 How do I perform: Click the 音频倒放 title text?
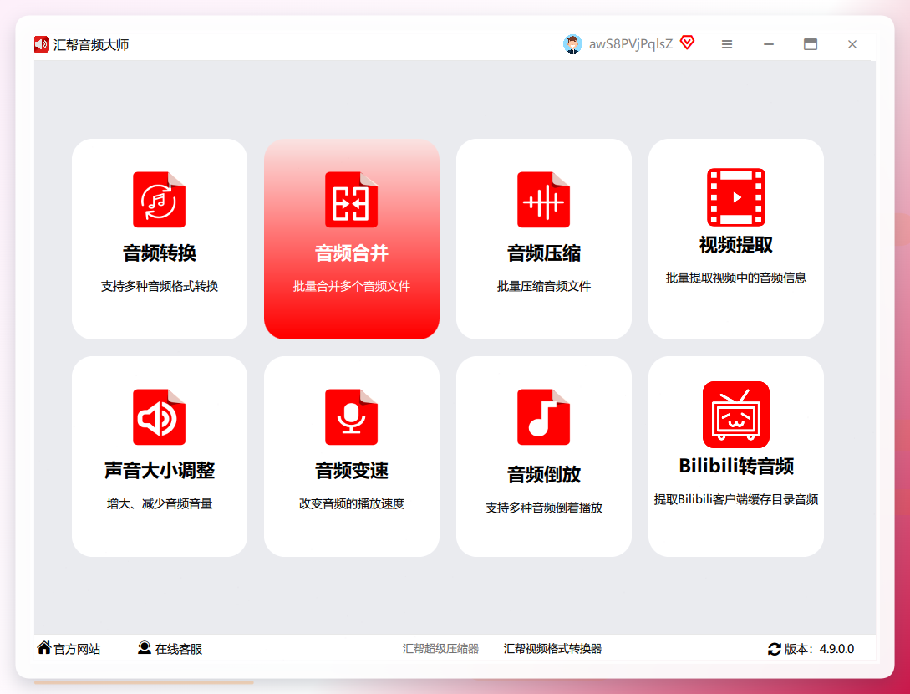point(544,474)
